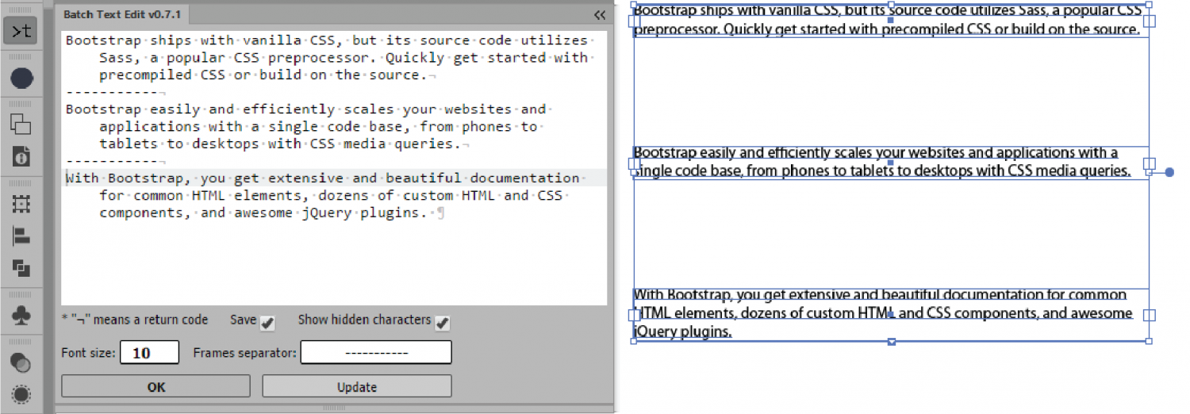Open the Document Info panel icon
Screen dimensions: 1190x414
[x=21, y=156]
